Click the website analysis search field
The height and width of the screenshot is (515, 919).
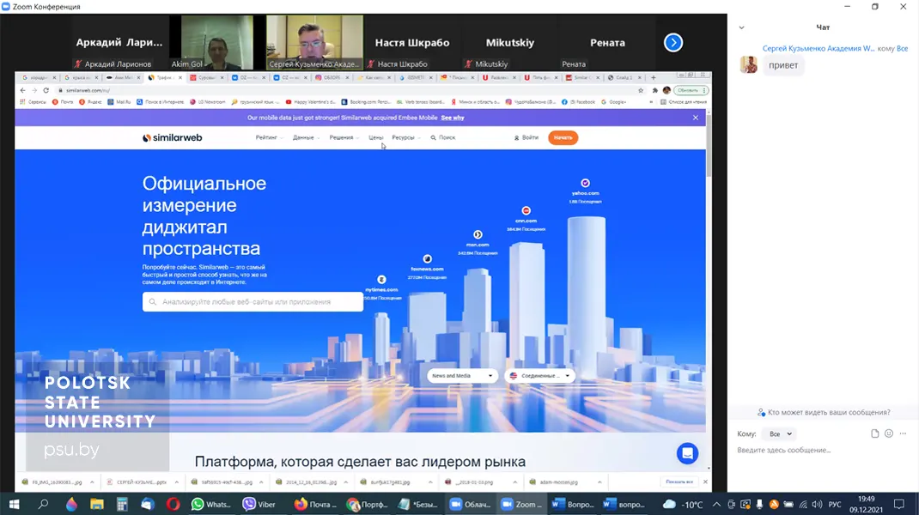253,302
